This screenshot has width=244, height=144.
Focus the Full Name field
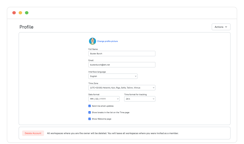pyautogui.click(x=122, y=54)
